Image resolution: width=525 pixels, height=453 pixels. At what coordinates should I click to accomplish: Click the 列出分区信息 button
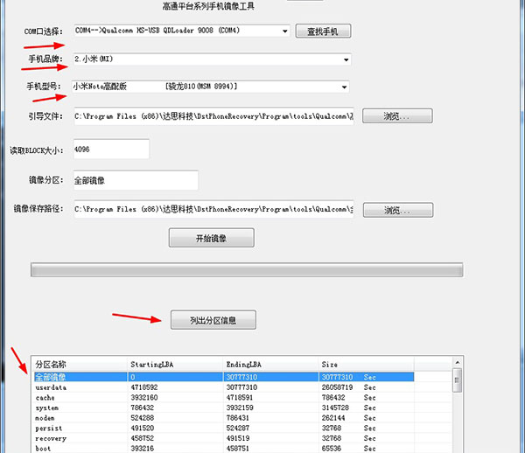point(213,320)
